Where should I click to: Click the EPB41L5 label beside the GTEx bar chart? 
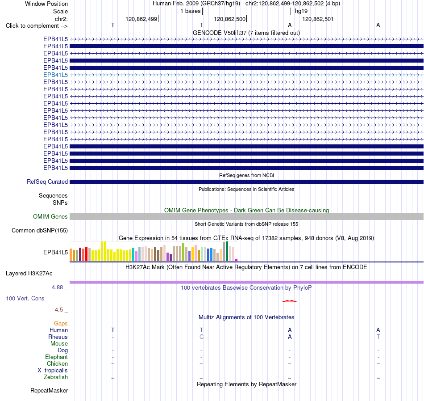55,252
